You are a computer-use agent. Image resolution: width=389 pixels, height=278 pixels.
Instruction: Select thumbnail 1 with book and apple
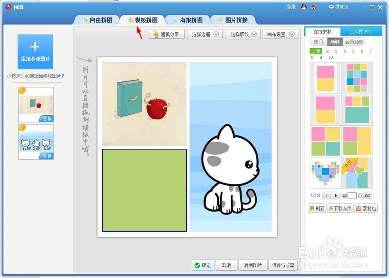coord(36,104)
